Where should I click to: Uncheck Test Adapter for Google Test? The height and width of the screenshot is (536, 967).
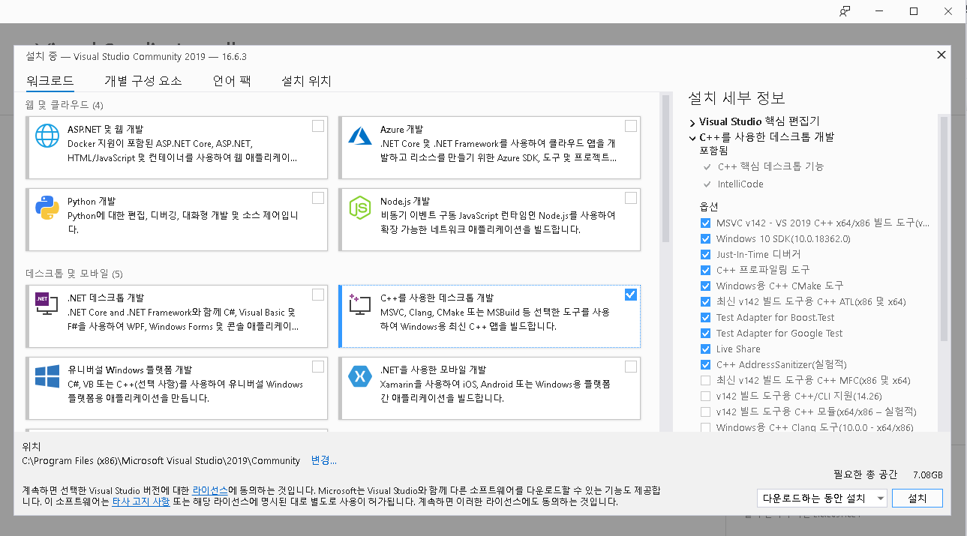click(x=705, y=334)
